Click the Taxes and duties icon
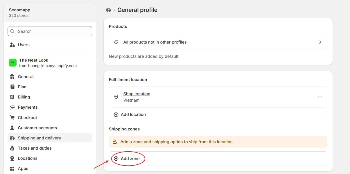This screenshot has height=174, width=350. coord(12,148)
